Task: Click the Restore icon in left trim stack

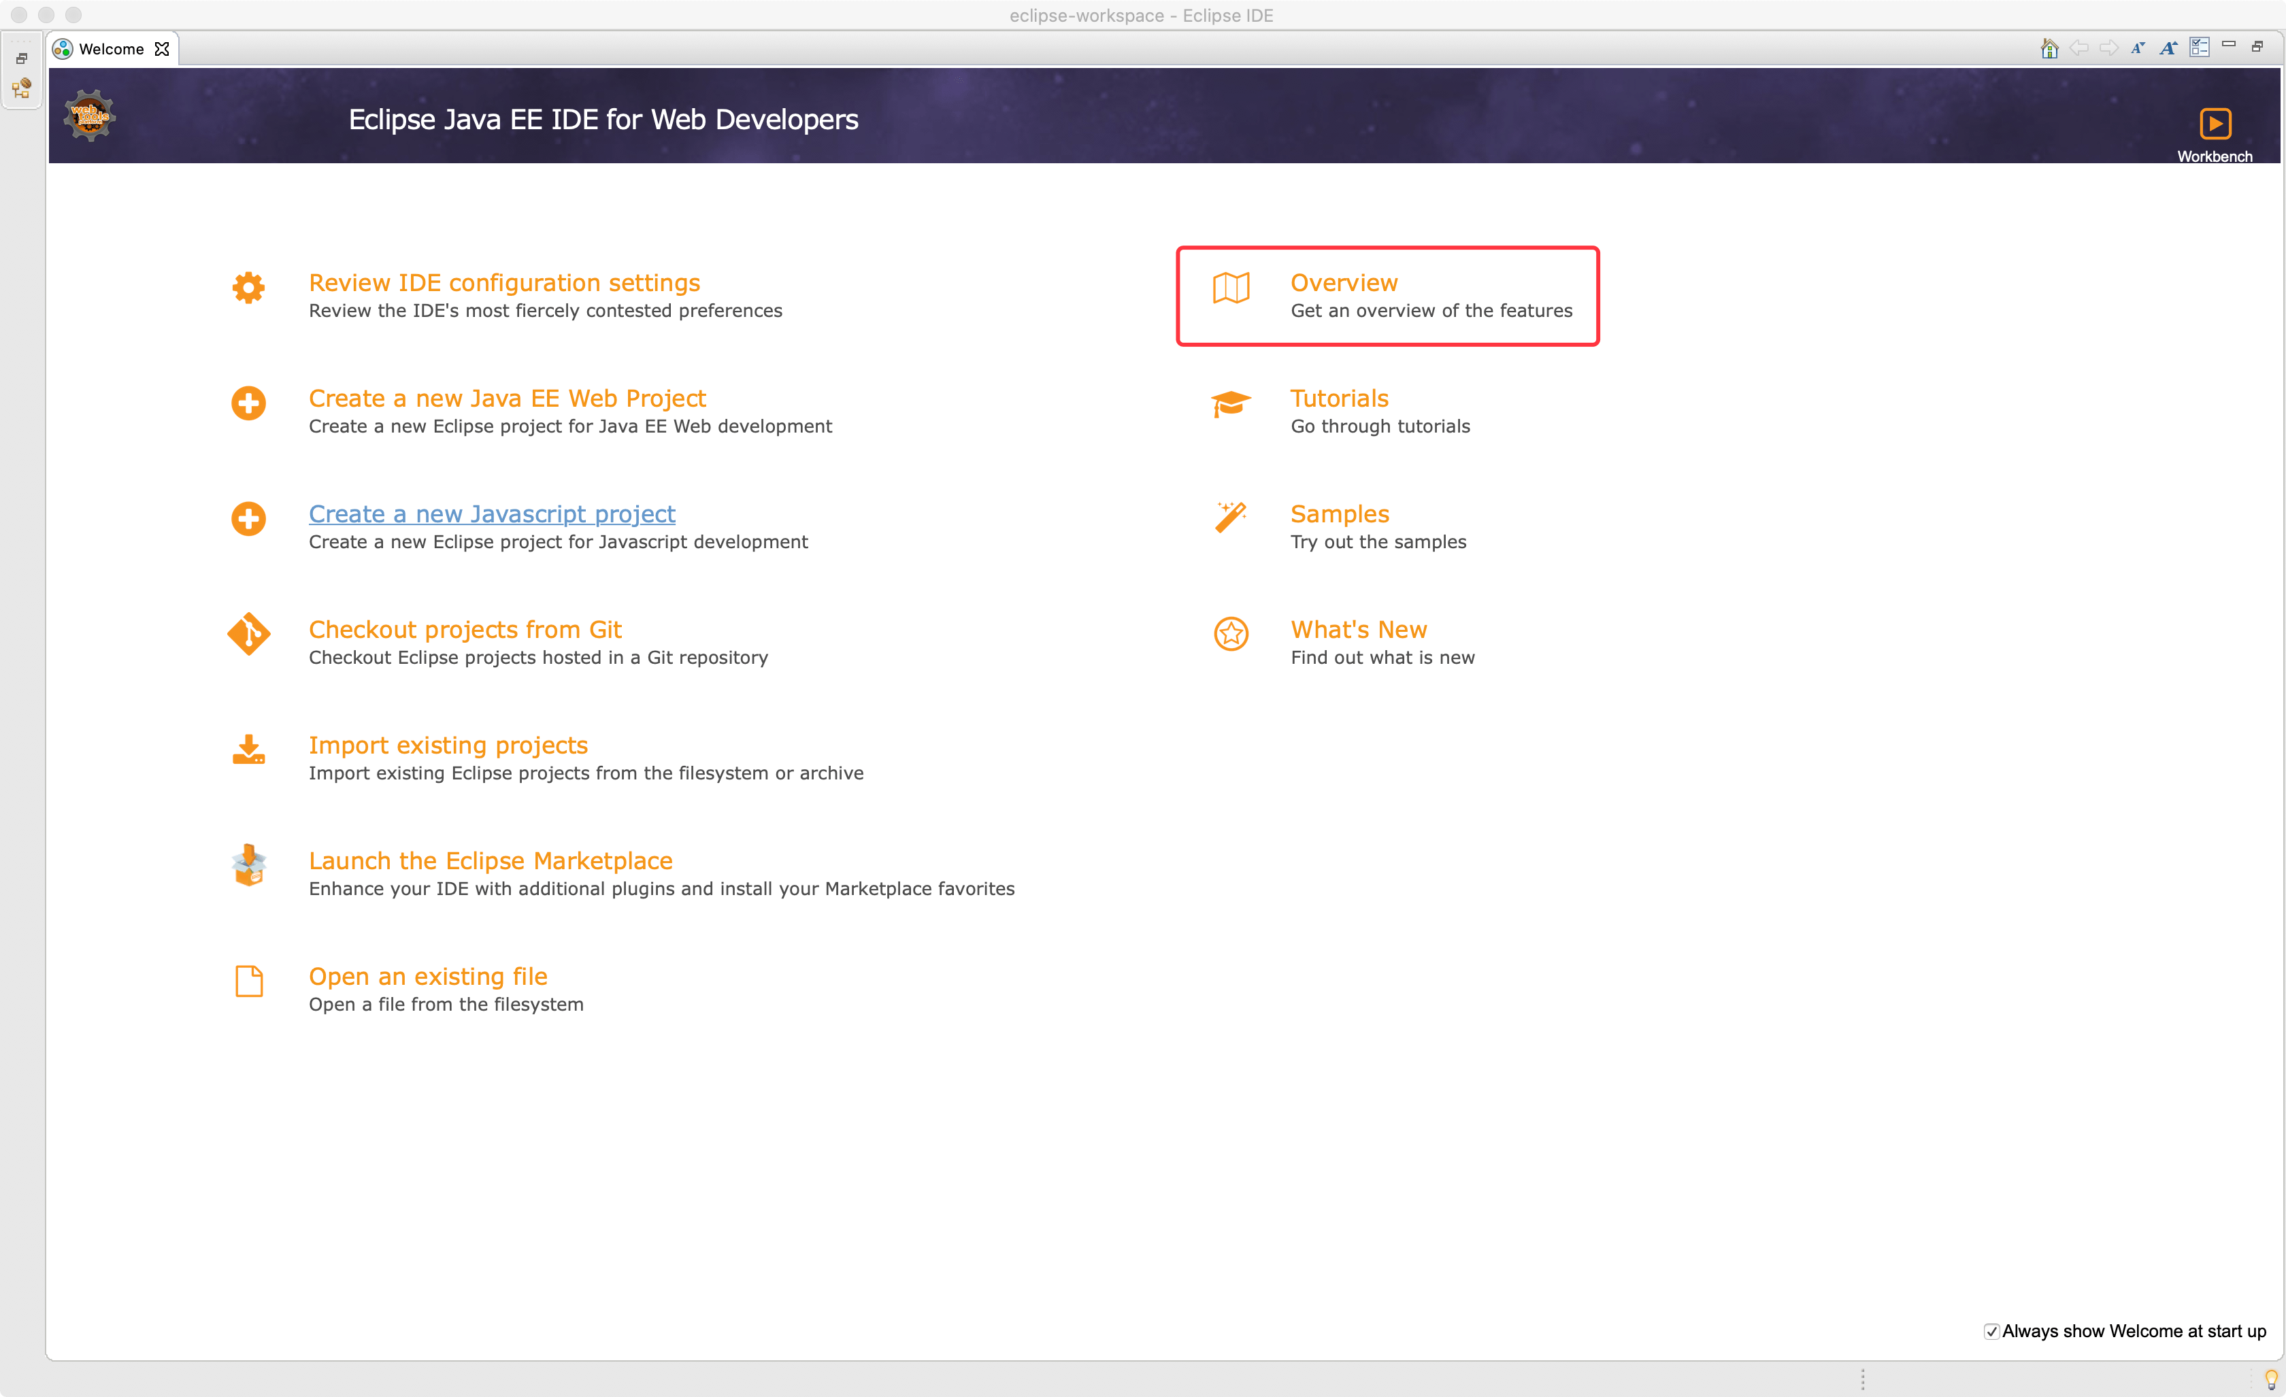Action: pos(21,58)
